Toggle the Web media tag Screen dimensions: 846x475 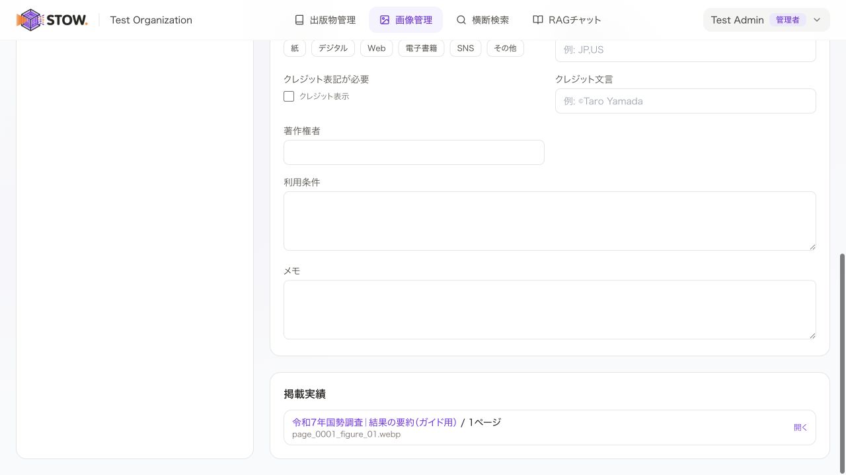tap(377, 48)
